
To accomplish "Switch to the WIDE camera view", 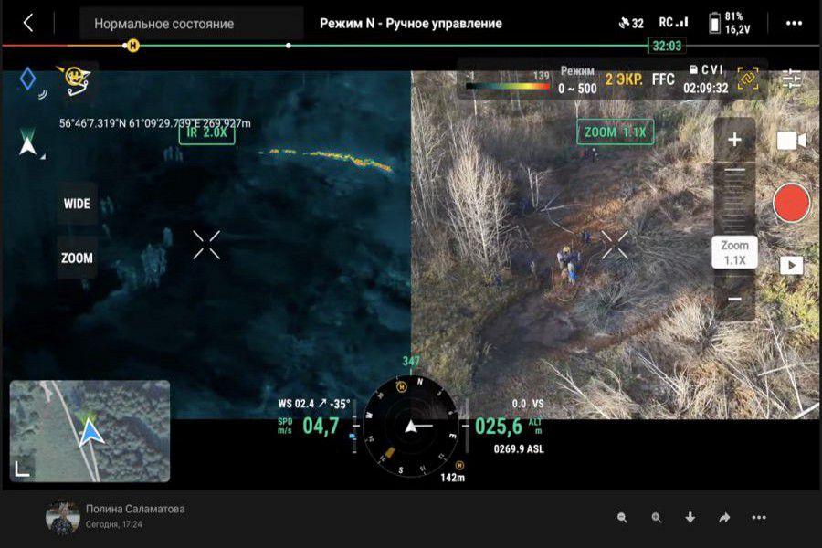I will pyautogui.click(x=77, y=204).
